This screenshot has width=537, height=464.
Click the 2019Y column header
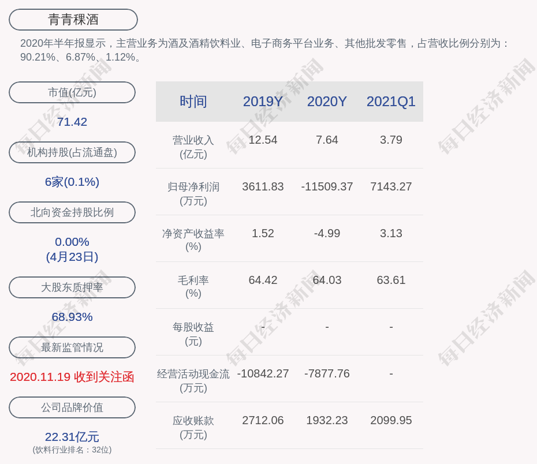[263, 102]
